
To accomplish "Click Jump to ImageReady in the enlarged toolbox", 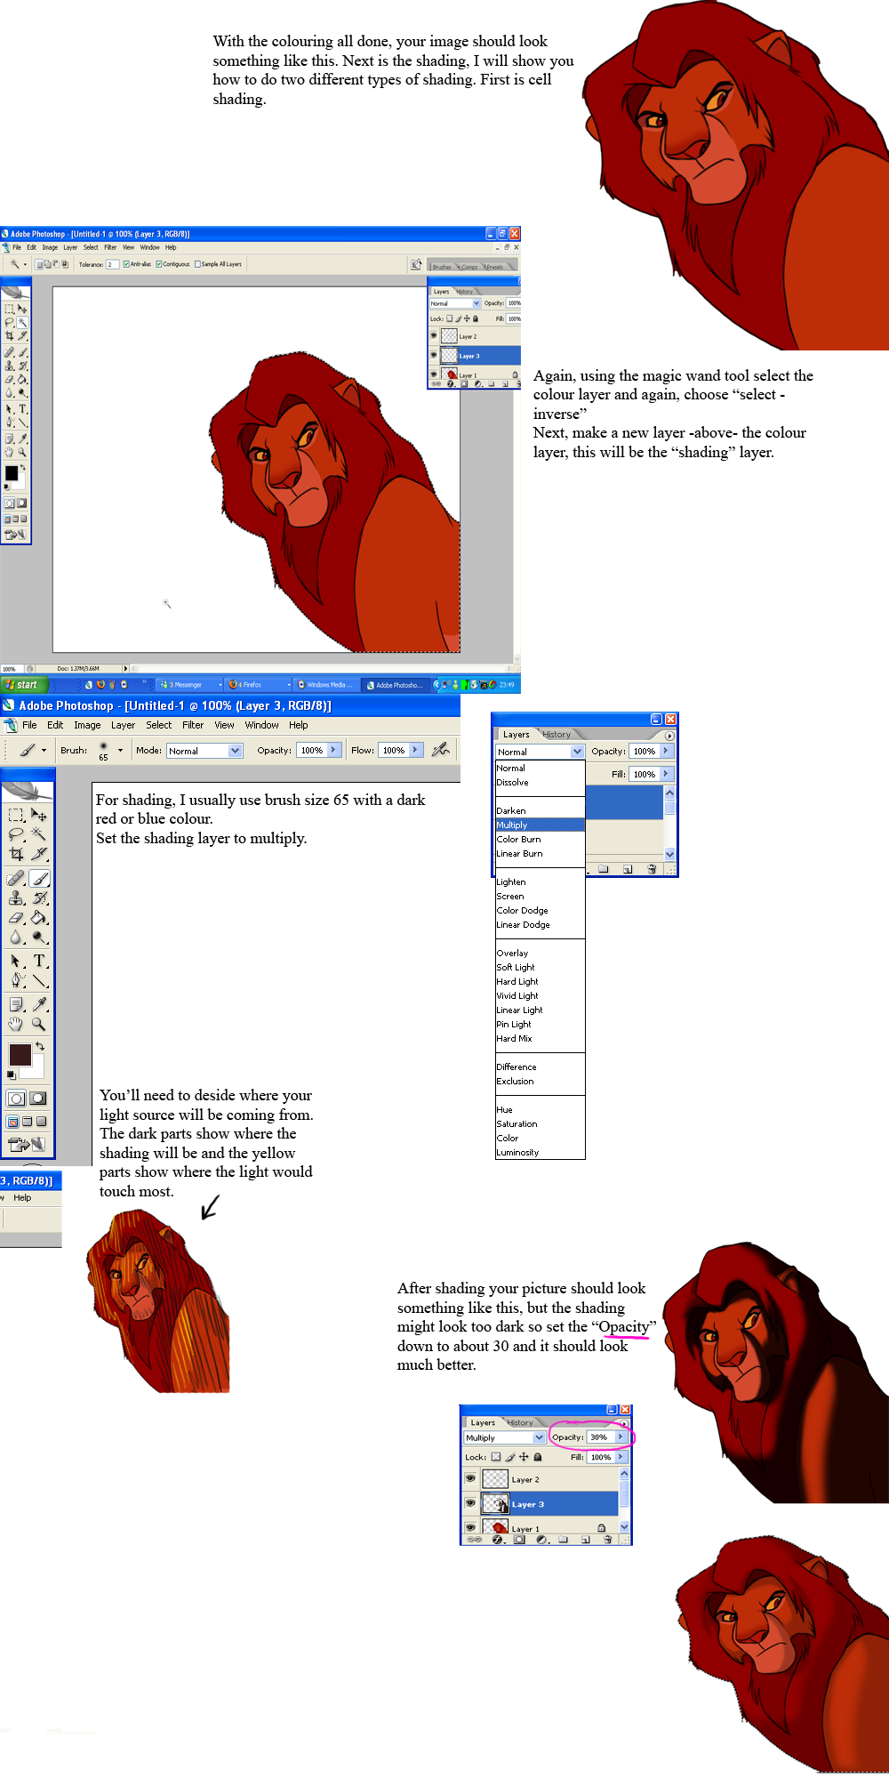I will pyautogui.click(x=27, y=1145).
